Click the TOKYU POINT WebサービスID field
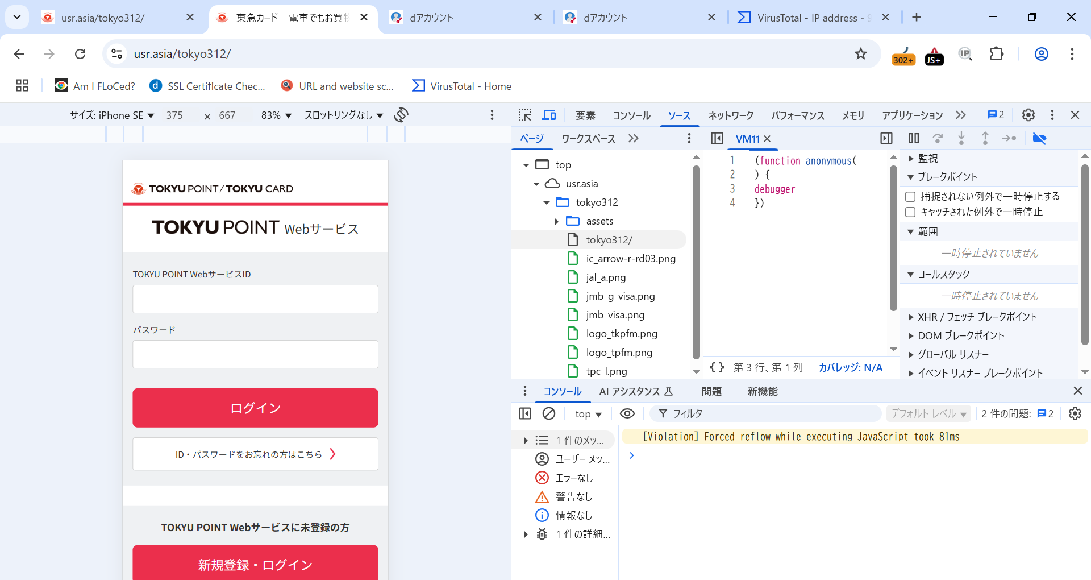The width and height of the screenshot is (1091, 580). (255, 299)
